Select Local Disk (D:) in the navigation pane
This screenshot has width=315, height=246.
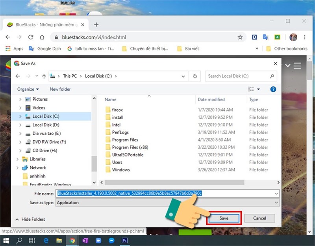(x=46, y=125)
